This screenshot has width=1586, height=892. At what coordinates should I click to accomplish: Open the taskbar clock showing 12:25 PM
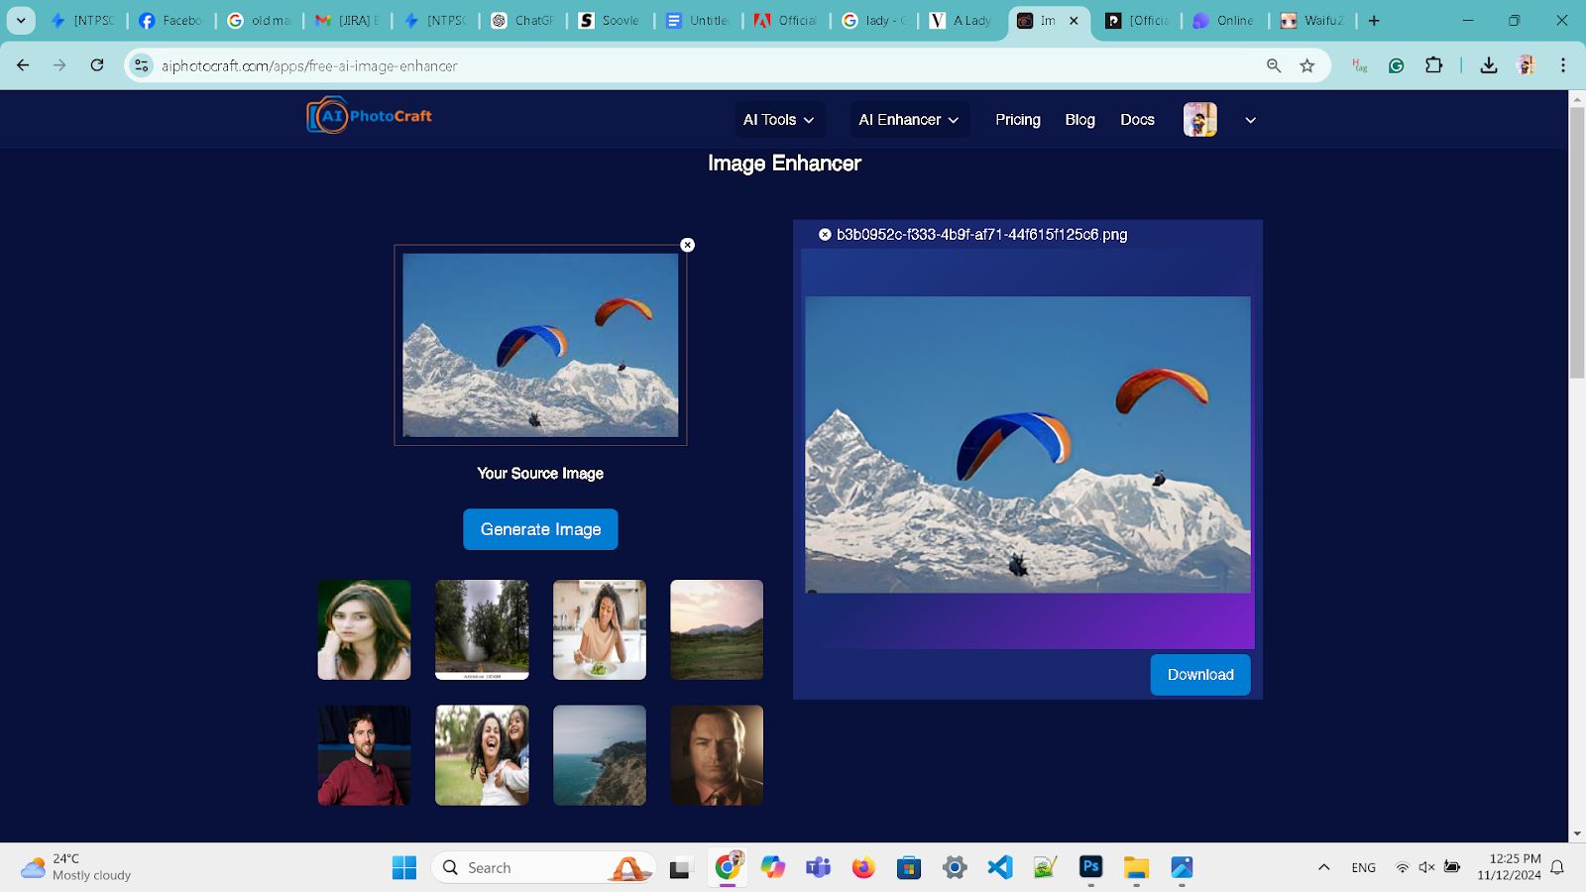tap(1509, 867)
